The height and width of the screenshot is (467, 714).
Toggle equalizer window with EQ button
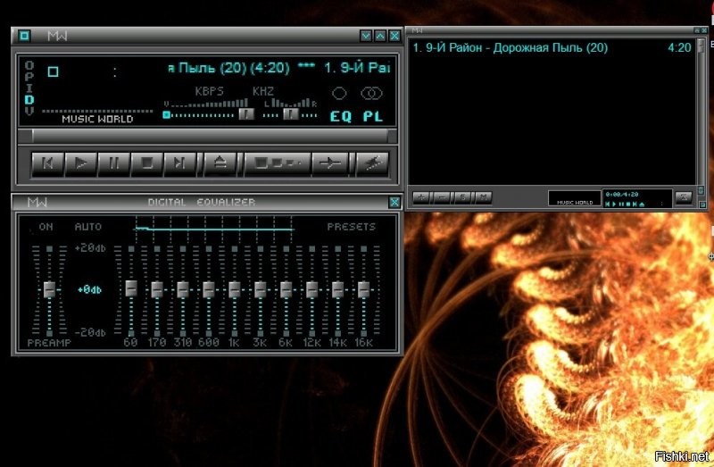point(341,117)
